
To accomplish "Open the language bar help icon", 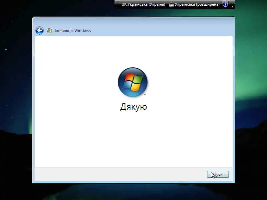I will click(x=225, y=4).
